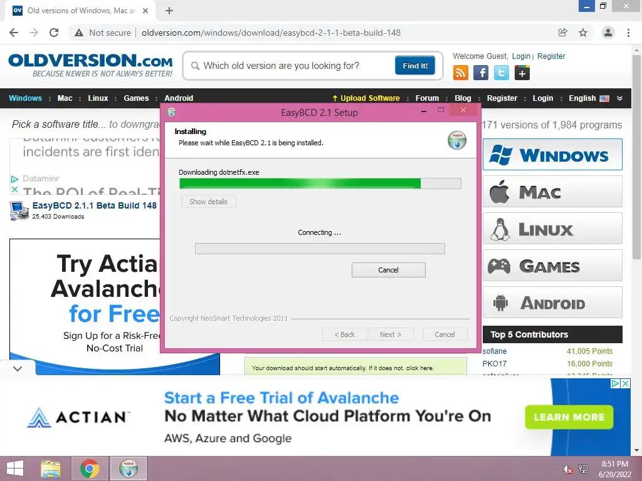
Task: Select the Windows nav menu item
Action: (x=25, y=98)
